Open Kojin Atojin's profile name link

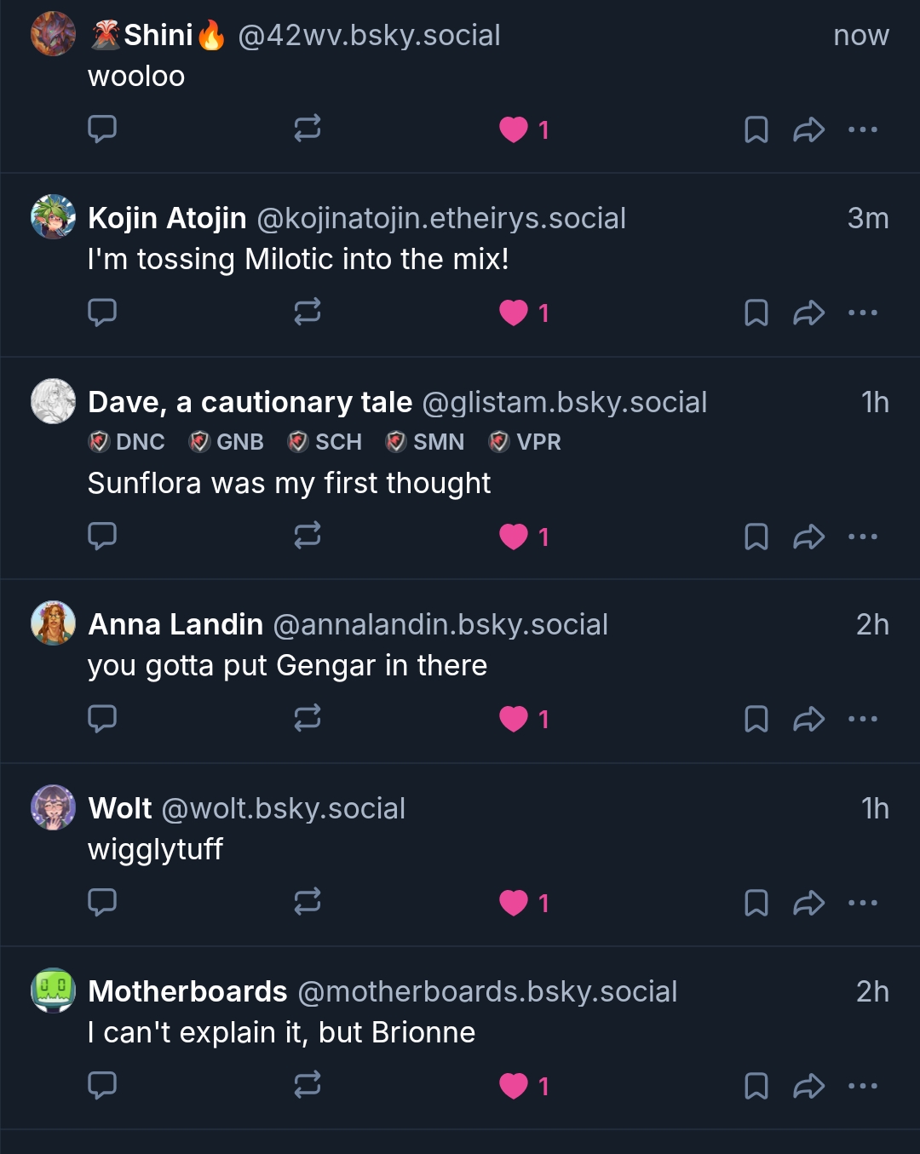pos(167,219)
